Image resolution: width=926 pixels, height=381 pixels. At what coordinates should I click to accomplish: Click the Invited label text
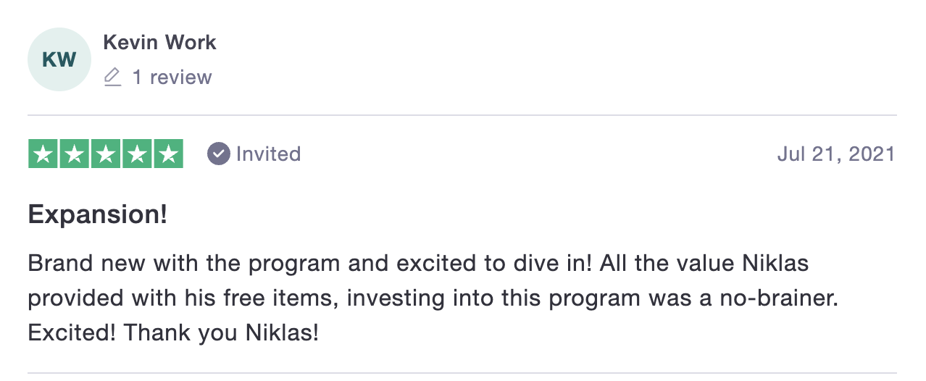pyautogui.click(x=268, y=154)
